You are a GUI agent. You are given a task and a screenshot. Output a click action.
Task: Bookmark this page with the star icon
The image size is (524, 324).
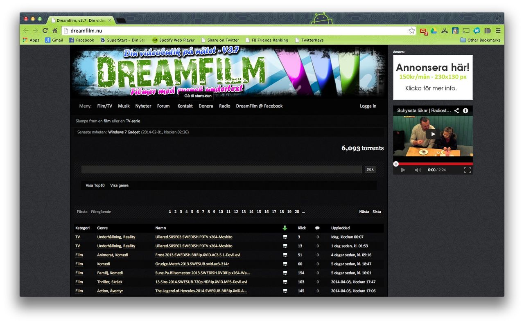pos(411,31)
